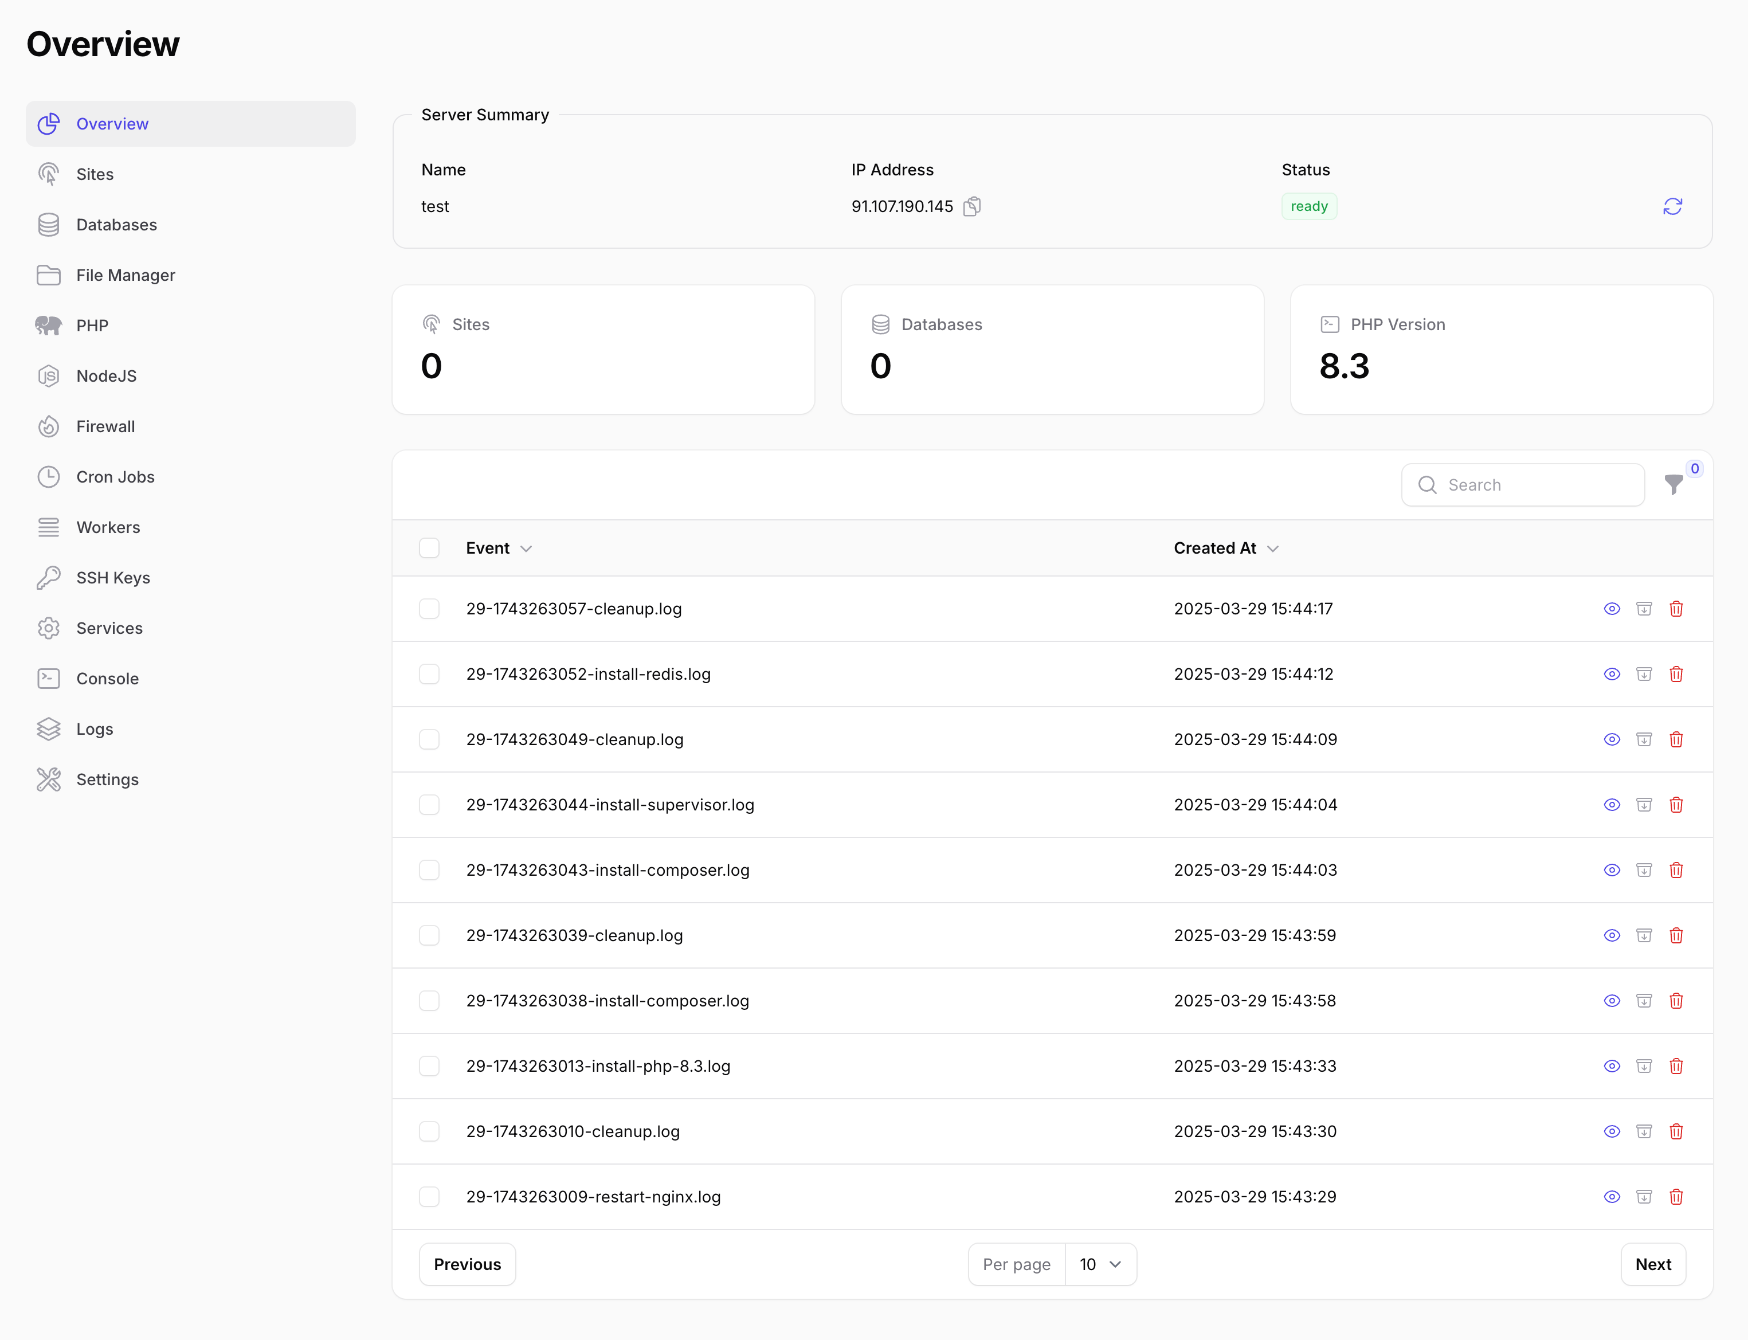Click the Sites count card
Image resolution: width=1748 pixels, height=1340 pixels.
[x=603, y=350]
